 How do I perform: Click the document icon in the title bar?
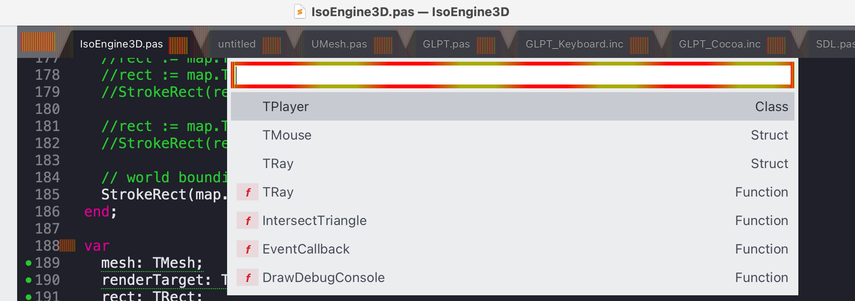coord(300,11)
